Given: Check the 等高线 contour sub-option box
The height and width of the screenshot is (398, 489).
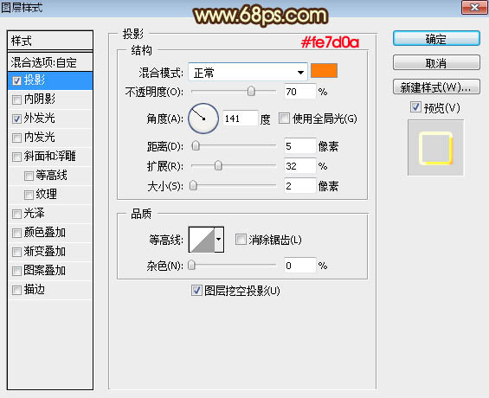Looking at the screenshot, I should click(x=29, y=177).
